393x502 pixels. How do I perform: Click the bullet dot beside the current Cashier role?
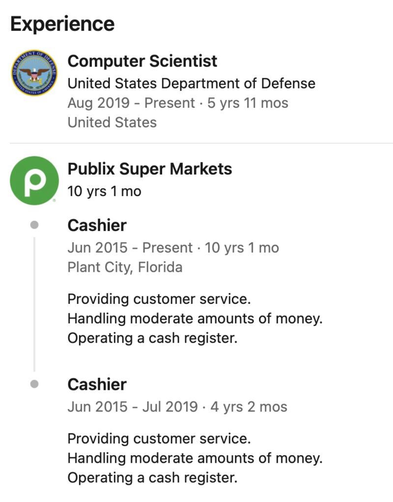34,225
